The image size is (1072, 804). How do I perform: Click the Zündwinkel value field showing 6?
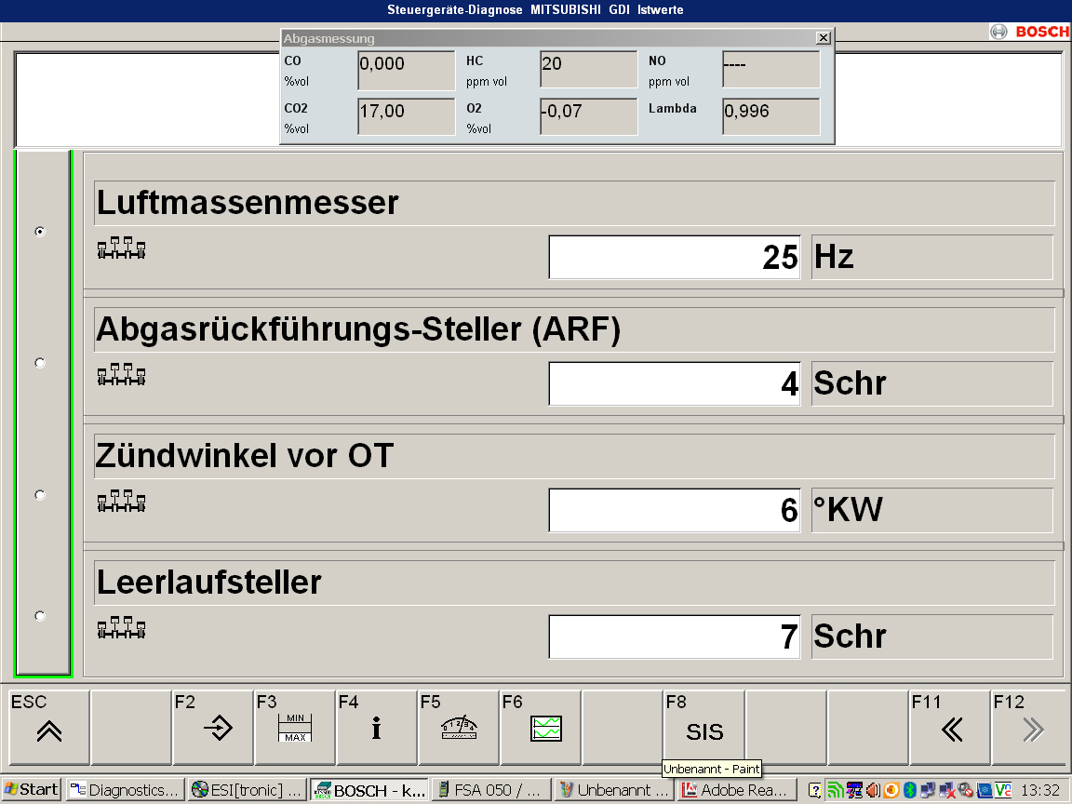coord(674,510)
